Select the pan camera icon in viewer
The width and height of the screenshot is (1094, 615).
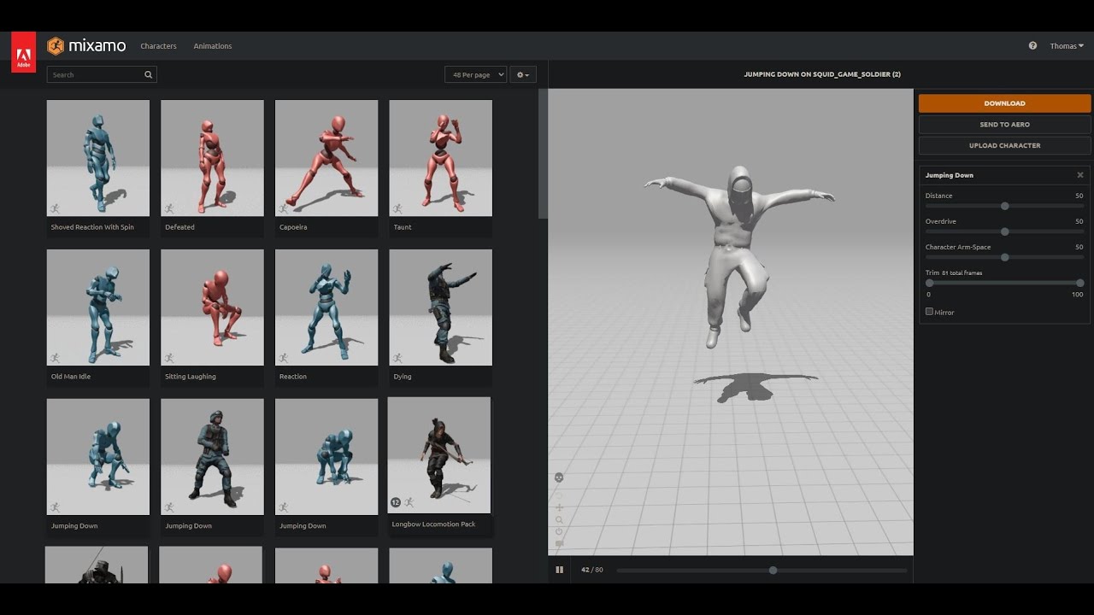[559, 507]
